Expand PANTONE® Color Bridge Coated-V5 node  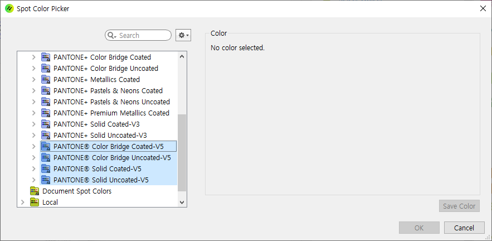(x=34, y=146)
